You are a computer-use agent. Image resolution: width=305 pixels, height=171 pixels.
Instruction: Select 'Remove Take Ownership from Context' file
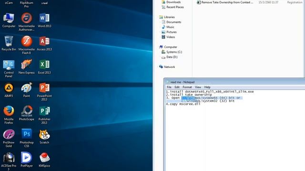pyautogui.click(x=225, y=2)
